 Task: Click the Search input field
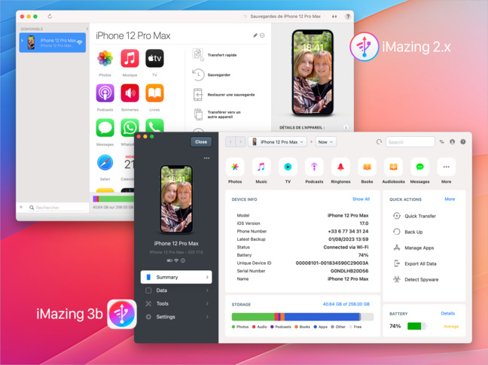pyautogui.click(x=412, y=141)
